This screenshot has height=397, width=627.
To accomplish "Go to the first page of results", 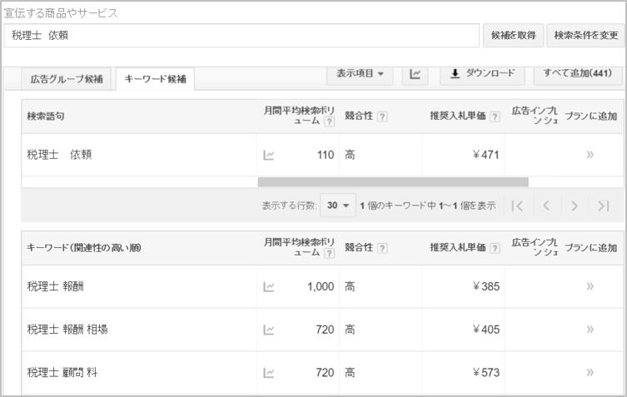I will [517, 206].
